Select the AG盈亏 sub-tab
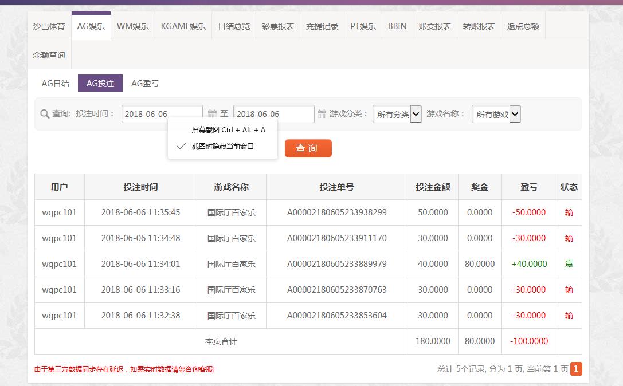 pos(145,84)
